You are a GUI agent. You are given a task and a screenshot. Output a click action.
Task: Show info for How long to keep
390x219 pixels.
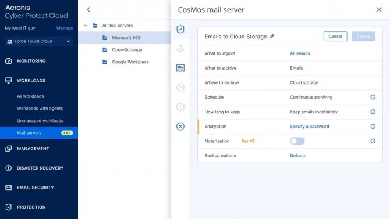coord(373,112)
